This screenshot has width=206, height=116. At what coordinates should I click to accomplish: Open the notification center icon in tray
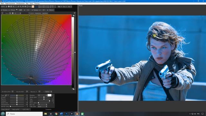202,114
